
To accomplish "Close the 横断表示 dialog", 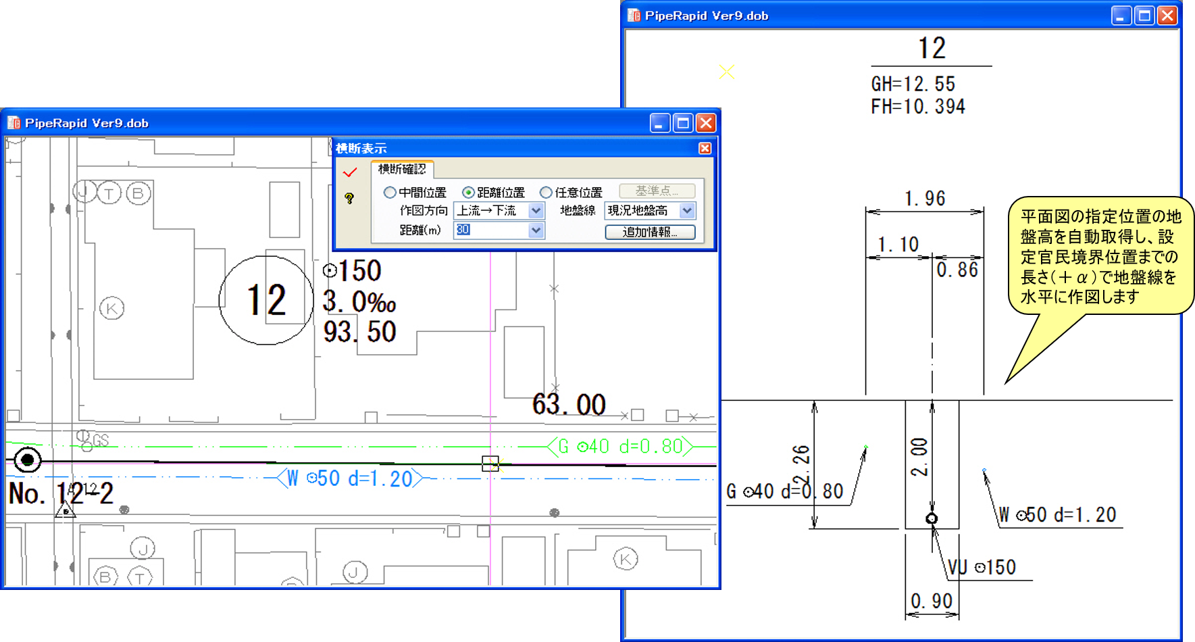I will point(705,148).
